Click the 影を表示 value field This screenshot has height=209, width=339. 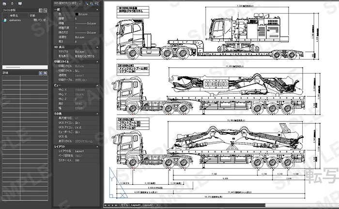click(87, 56)
